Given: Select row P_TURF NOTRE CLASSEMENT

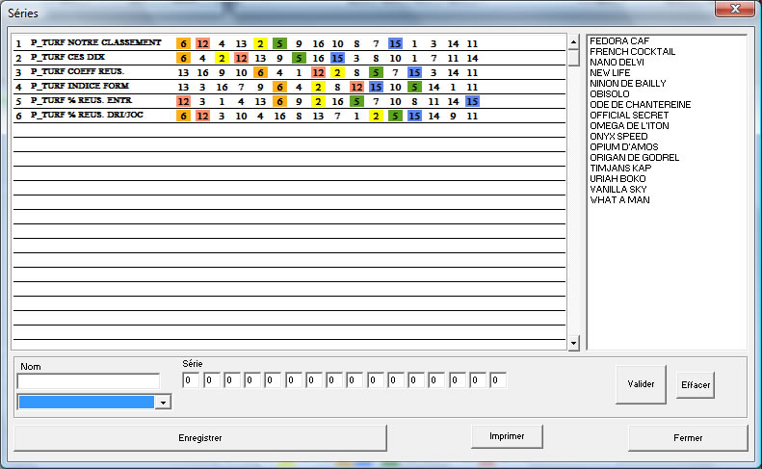Looking at the screenshot, I should point(95,43).
